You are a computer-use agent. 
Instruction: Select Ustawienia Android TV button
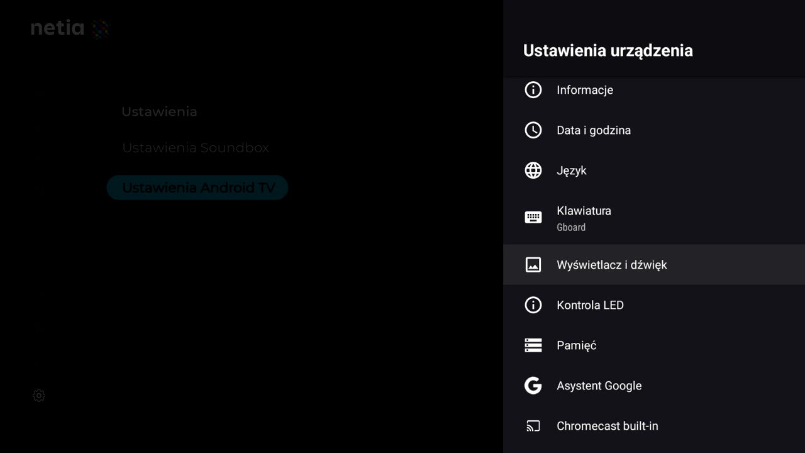[197, 187]
